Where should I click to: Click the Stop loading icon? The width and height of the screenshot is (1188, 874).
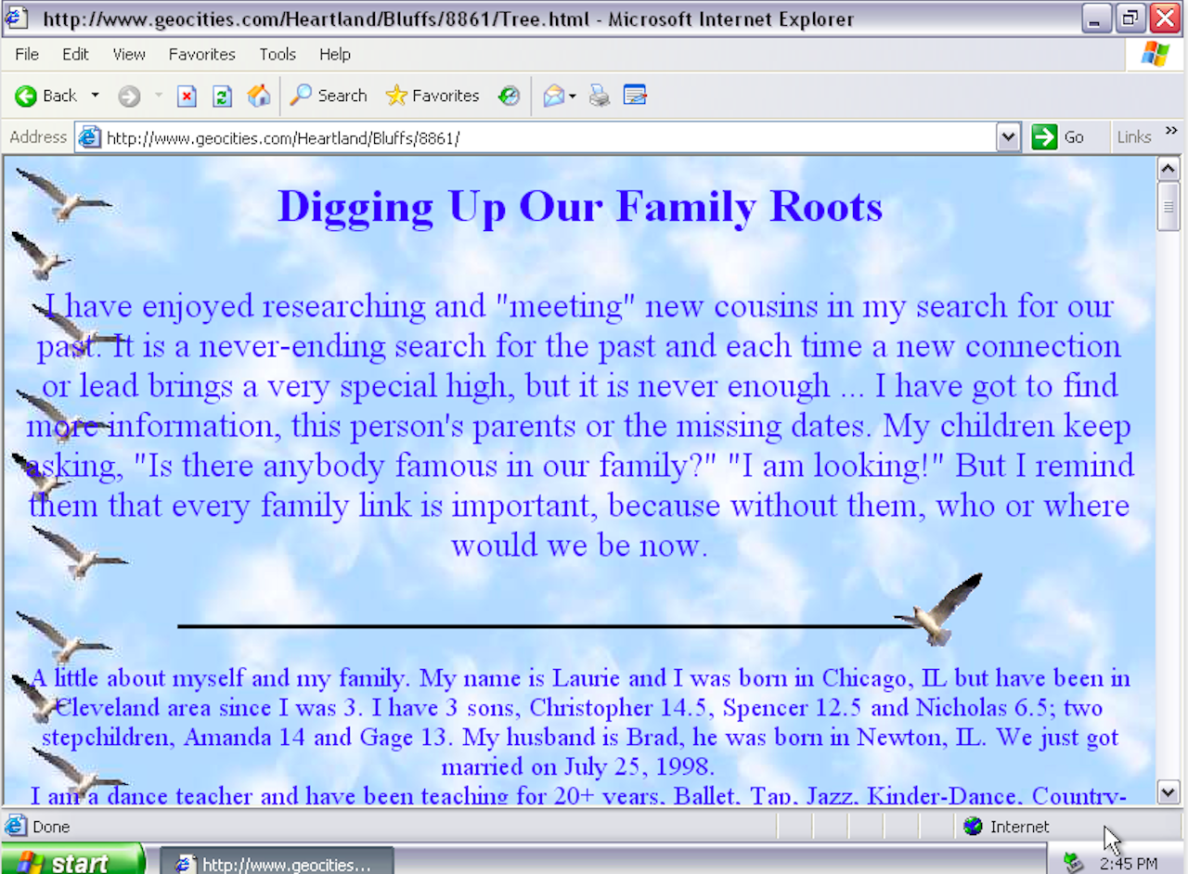tap(187, 96)
